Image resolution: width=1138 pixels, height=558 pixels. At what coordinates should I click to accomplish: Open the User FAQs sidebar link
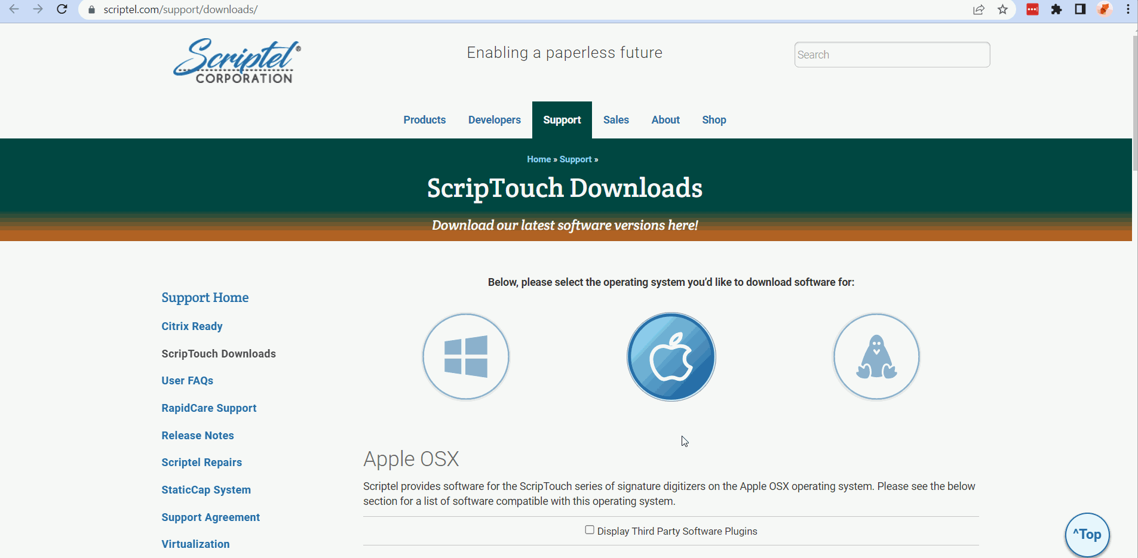[x=187, y=380]
